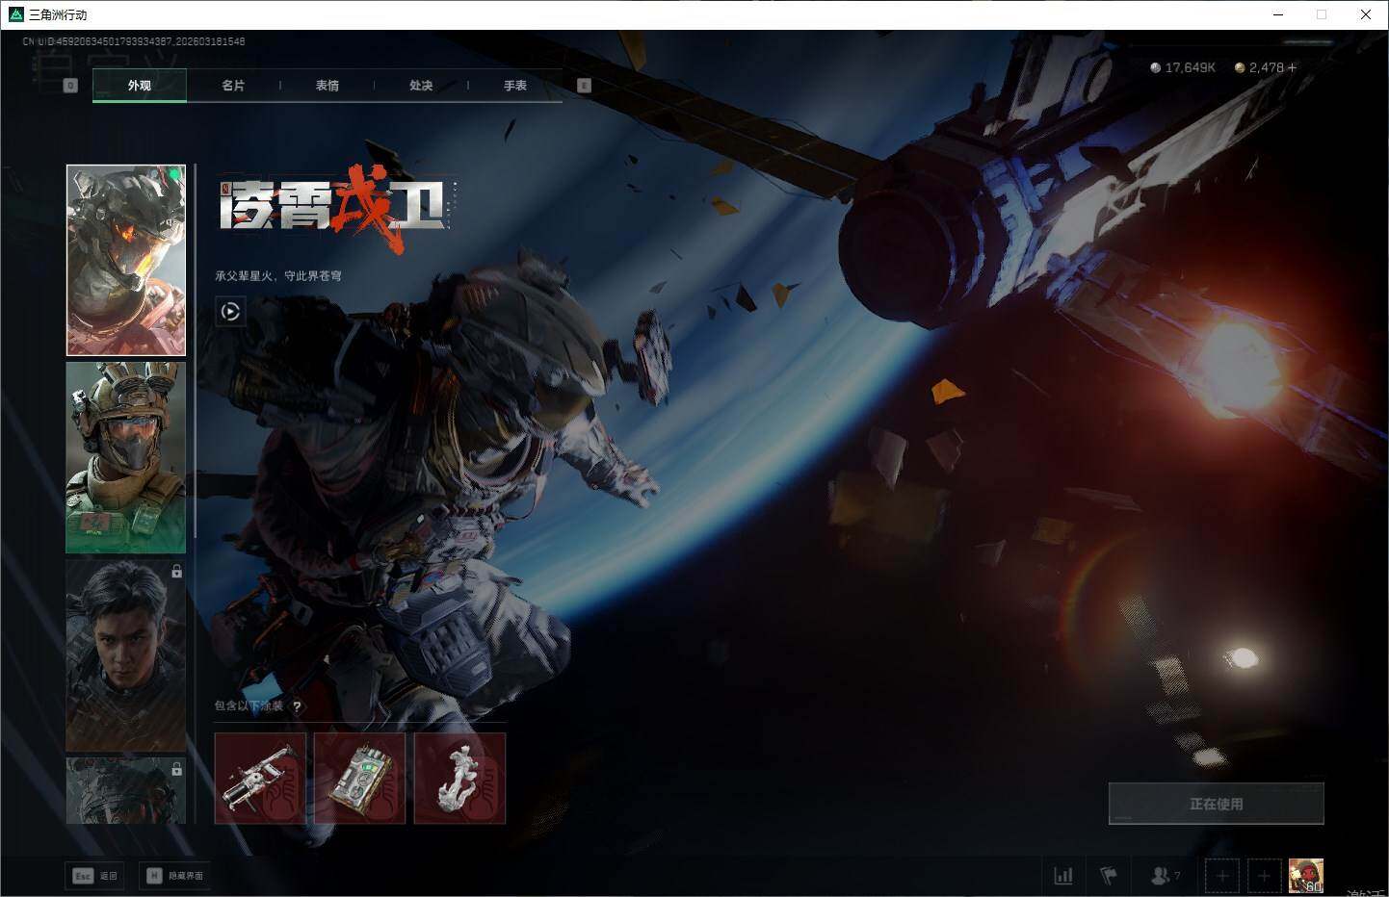The width and height of the screenshot is (1389, 897).
Task: Add teammate in second empty squad slot
Action: pos(1265,876)
